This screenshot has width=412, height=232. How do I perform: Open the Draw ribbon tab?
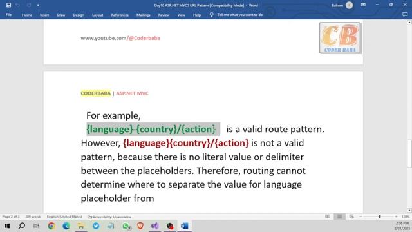61,15
